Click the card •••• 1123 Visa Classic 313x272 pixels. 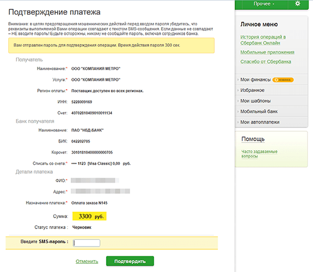point(101,164)
